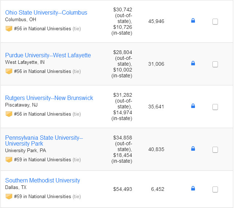The width and height of the screenshot is (234, 208).
Task: Click lock icon in Rutgers row
Action: (193, 106)
